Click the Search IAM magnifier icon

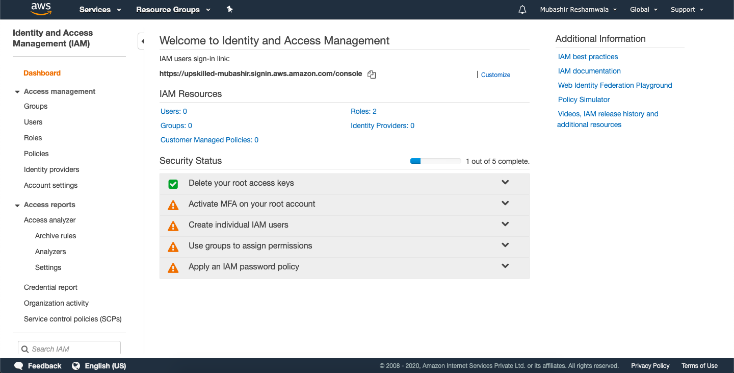point(25,350)
